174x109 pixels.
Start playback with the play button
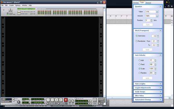tap(61, 100)
